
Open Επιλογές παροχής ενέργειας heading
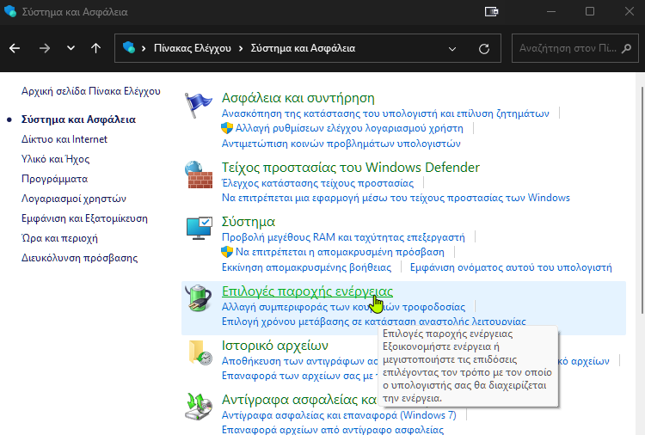307,291
